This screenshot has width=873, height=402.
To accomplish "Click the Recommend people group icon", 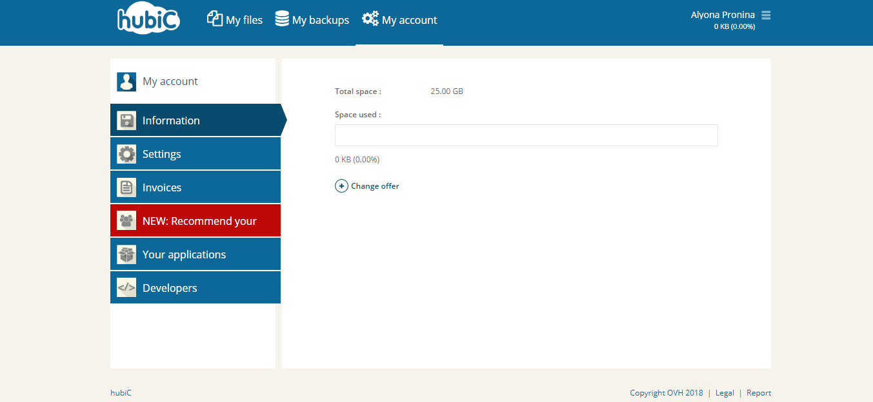I will (x=126, y=221).
